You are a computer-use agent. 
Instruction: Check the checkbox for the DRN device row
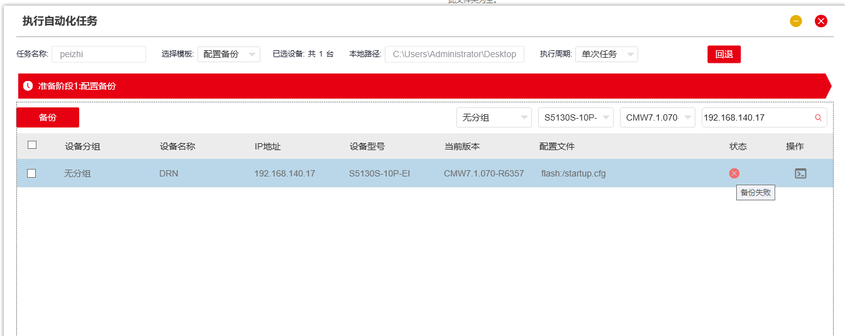point(31,173)
